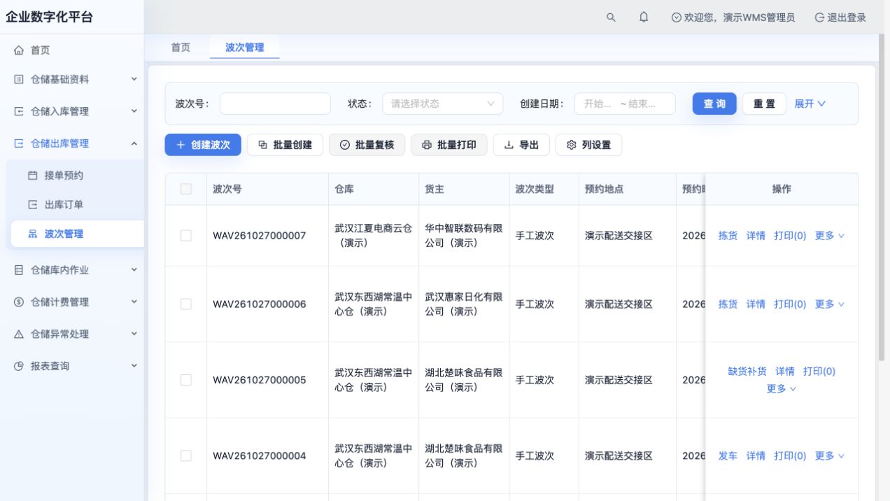Expand 仓储入库管理 menu
890x501 pixels.
click(72, 111)
